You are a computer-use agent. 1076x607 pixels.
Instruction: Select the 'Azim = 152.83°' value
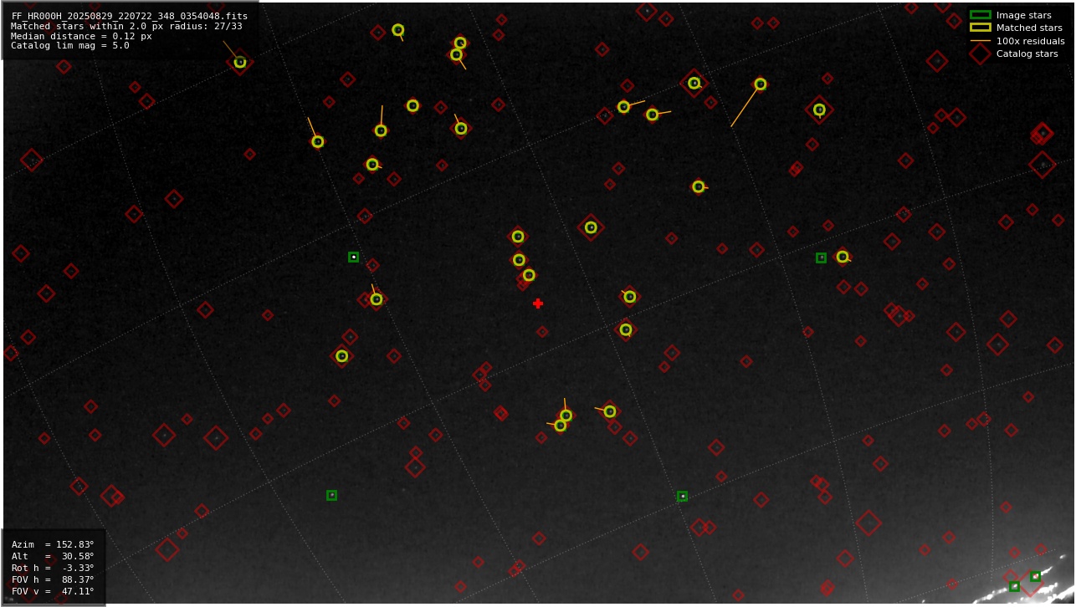53,545
